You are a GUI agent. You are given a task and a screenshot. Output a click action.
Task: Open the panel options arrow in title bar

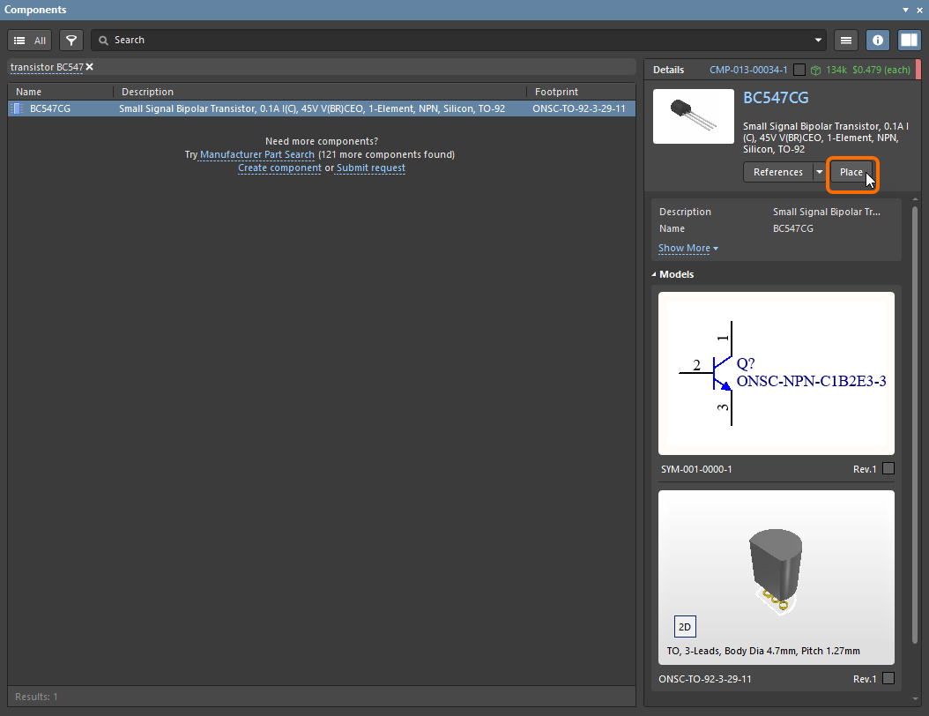(905, 10)
